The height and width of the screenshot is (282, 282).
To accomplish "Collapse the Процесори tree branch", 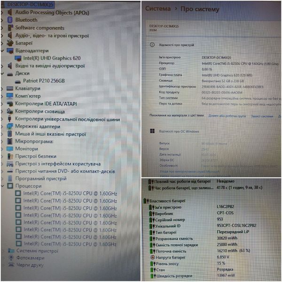I will coord(2,186).
